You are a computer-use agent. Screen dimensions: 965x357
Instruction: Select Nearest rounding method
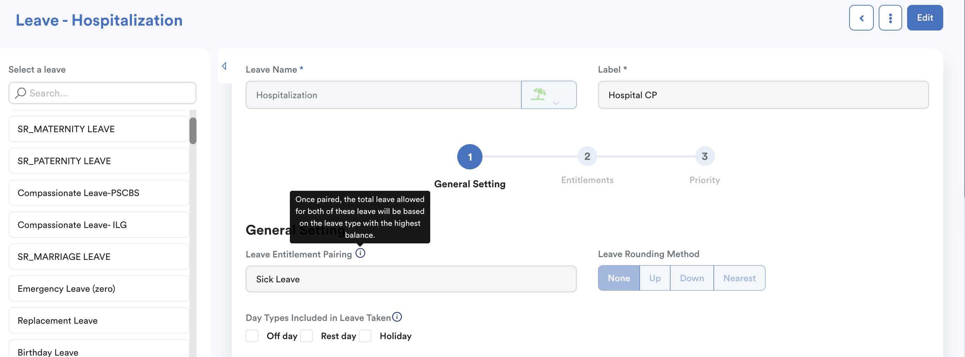tap(739, 278)
